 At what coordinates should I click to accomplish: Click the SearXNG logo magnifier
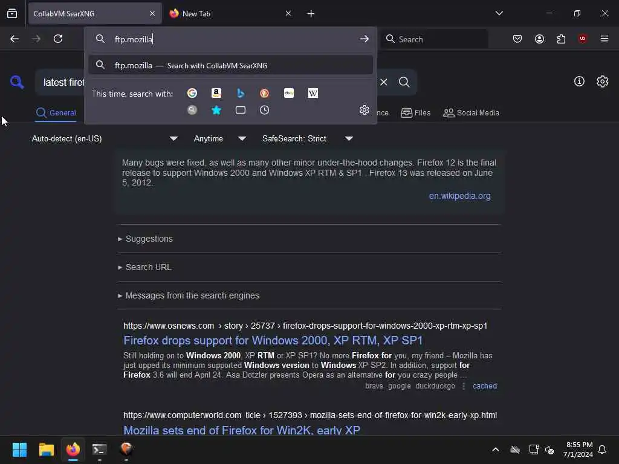17,82
